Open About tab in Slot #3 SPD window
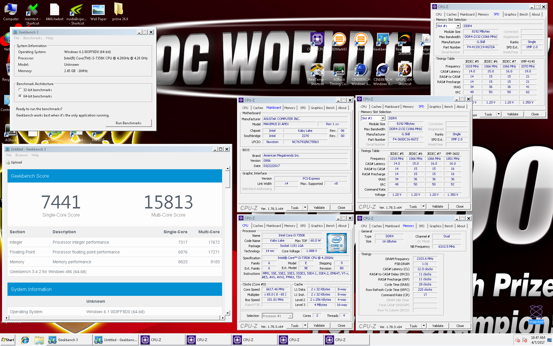Image resolution: width=553 pixels, height=346 pixels. point(461,107)
